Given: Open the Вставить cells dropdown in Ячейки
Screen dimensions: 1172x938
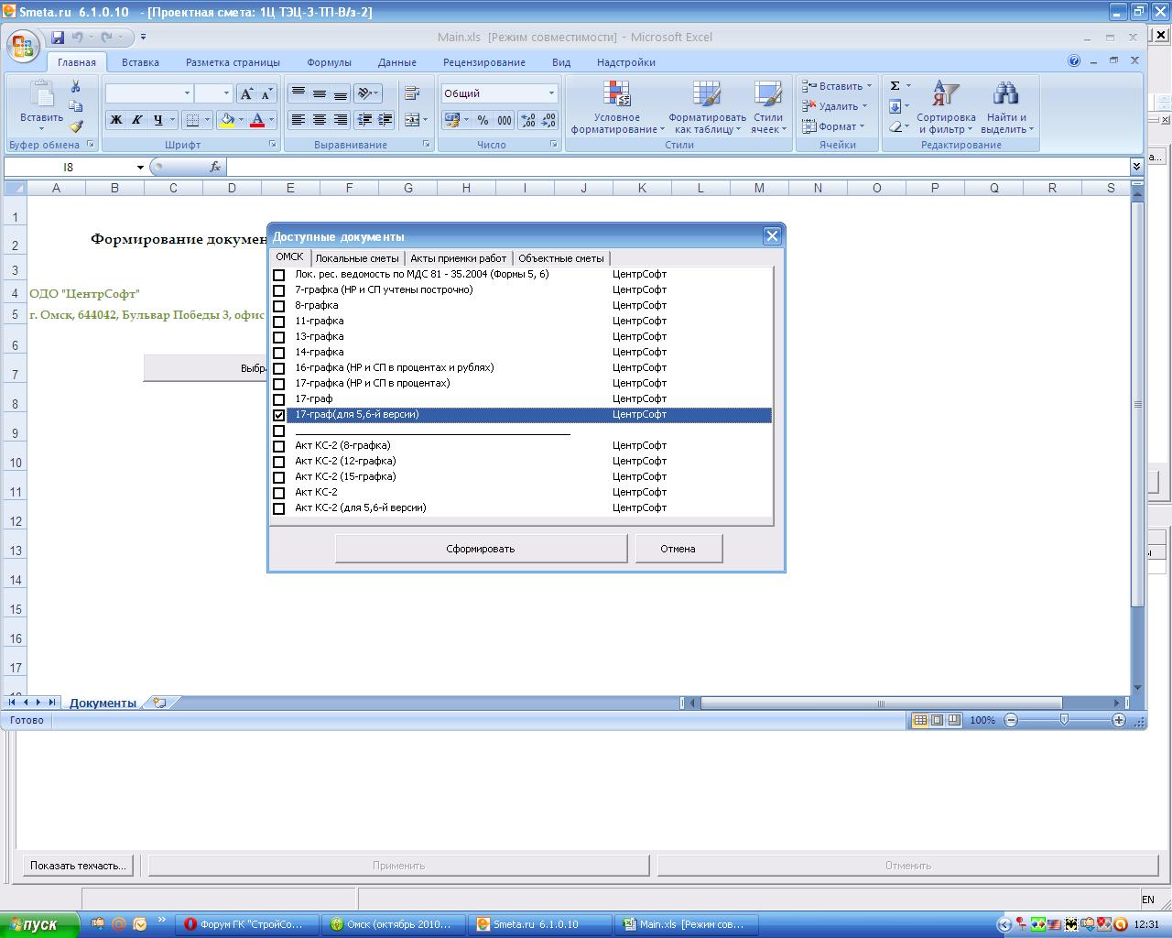Looking at the screenshot, I should tap(868, 86).
